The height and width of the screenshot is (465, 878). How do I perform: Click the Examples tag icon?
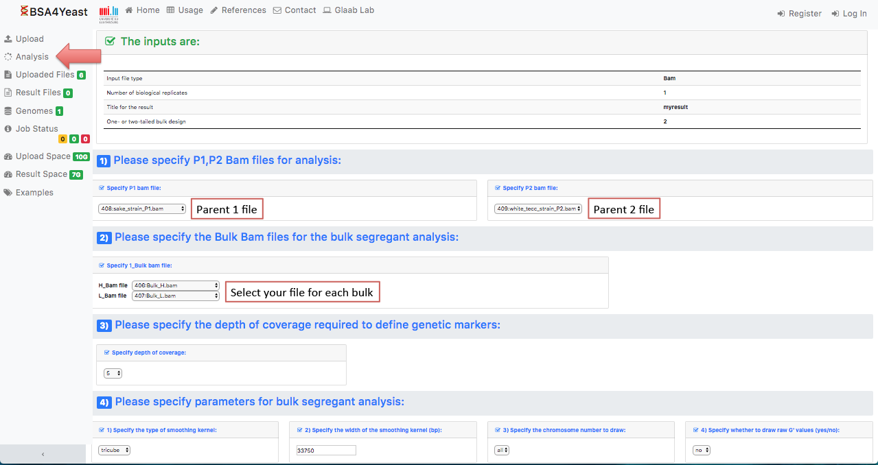(8, 193)
